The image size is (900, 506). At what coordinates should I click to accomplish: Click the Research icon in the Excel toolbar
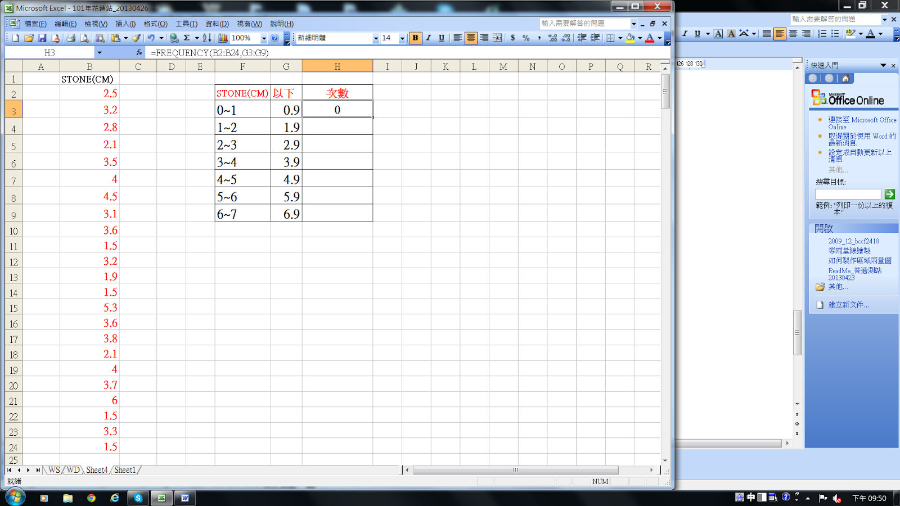point(100,38)
